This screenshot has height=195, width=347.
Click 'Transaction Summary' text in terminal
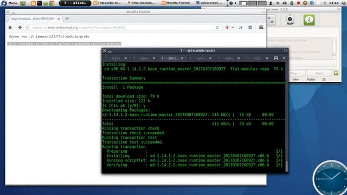point(124,78)
